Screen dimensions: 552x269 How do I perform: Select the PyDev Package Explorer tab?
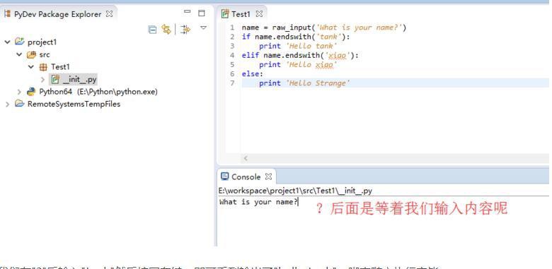click(58, 14)
